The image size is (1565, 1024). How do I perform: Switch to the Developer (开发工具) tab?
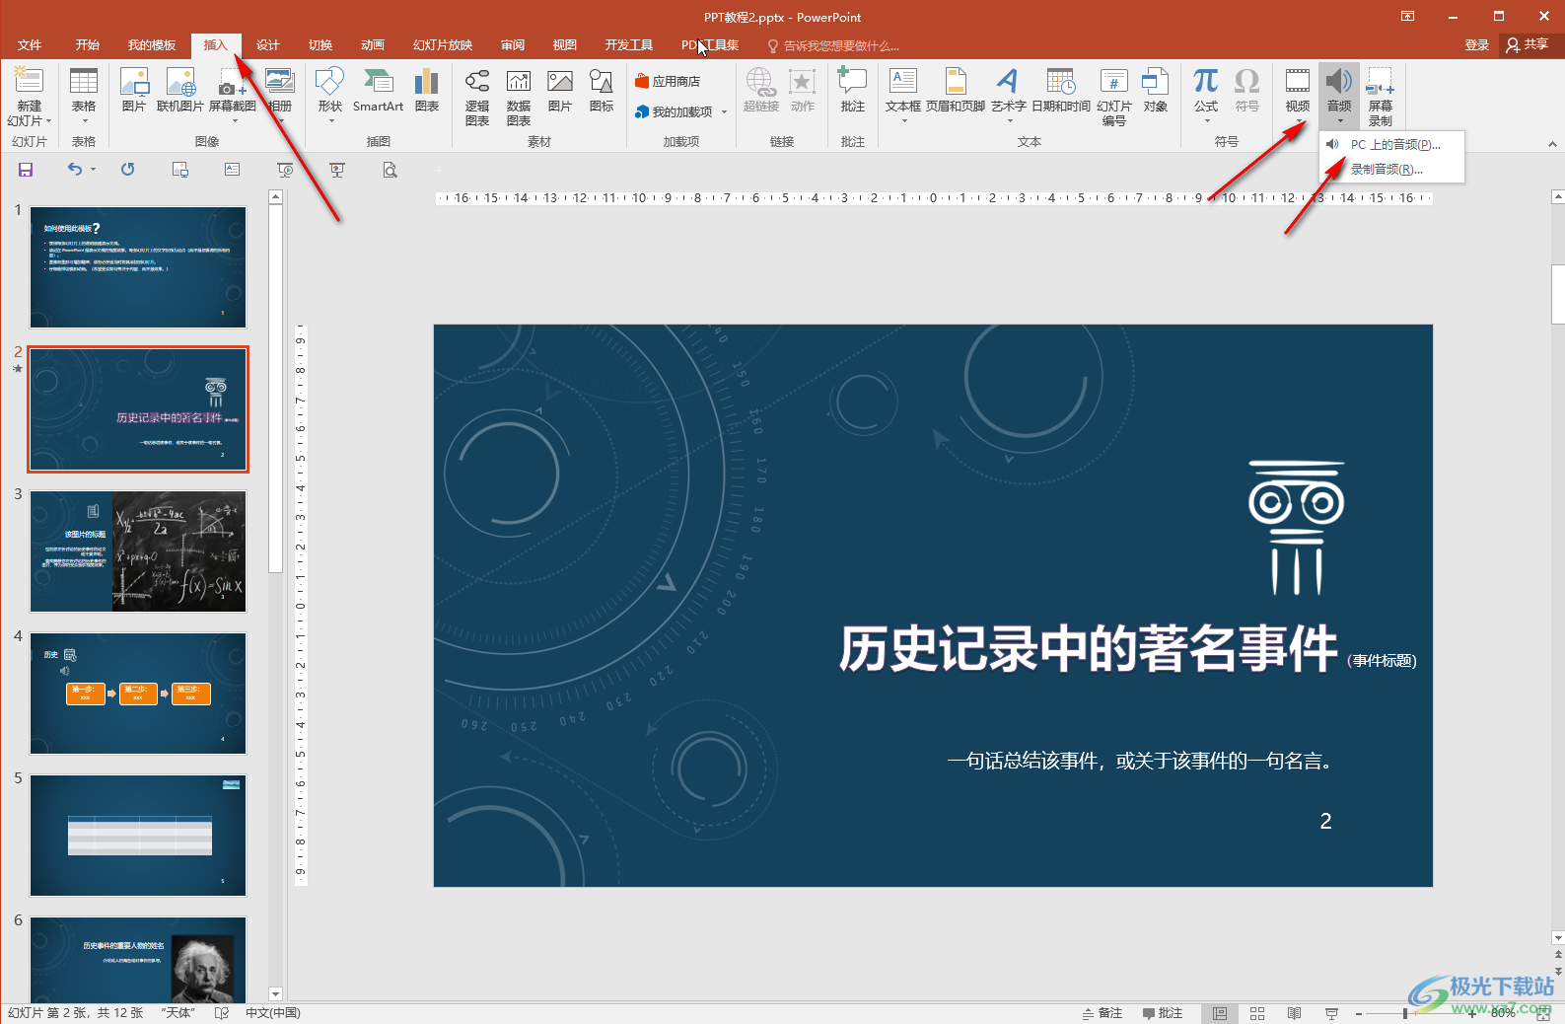(629, 45)
